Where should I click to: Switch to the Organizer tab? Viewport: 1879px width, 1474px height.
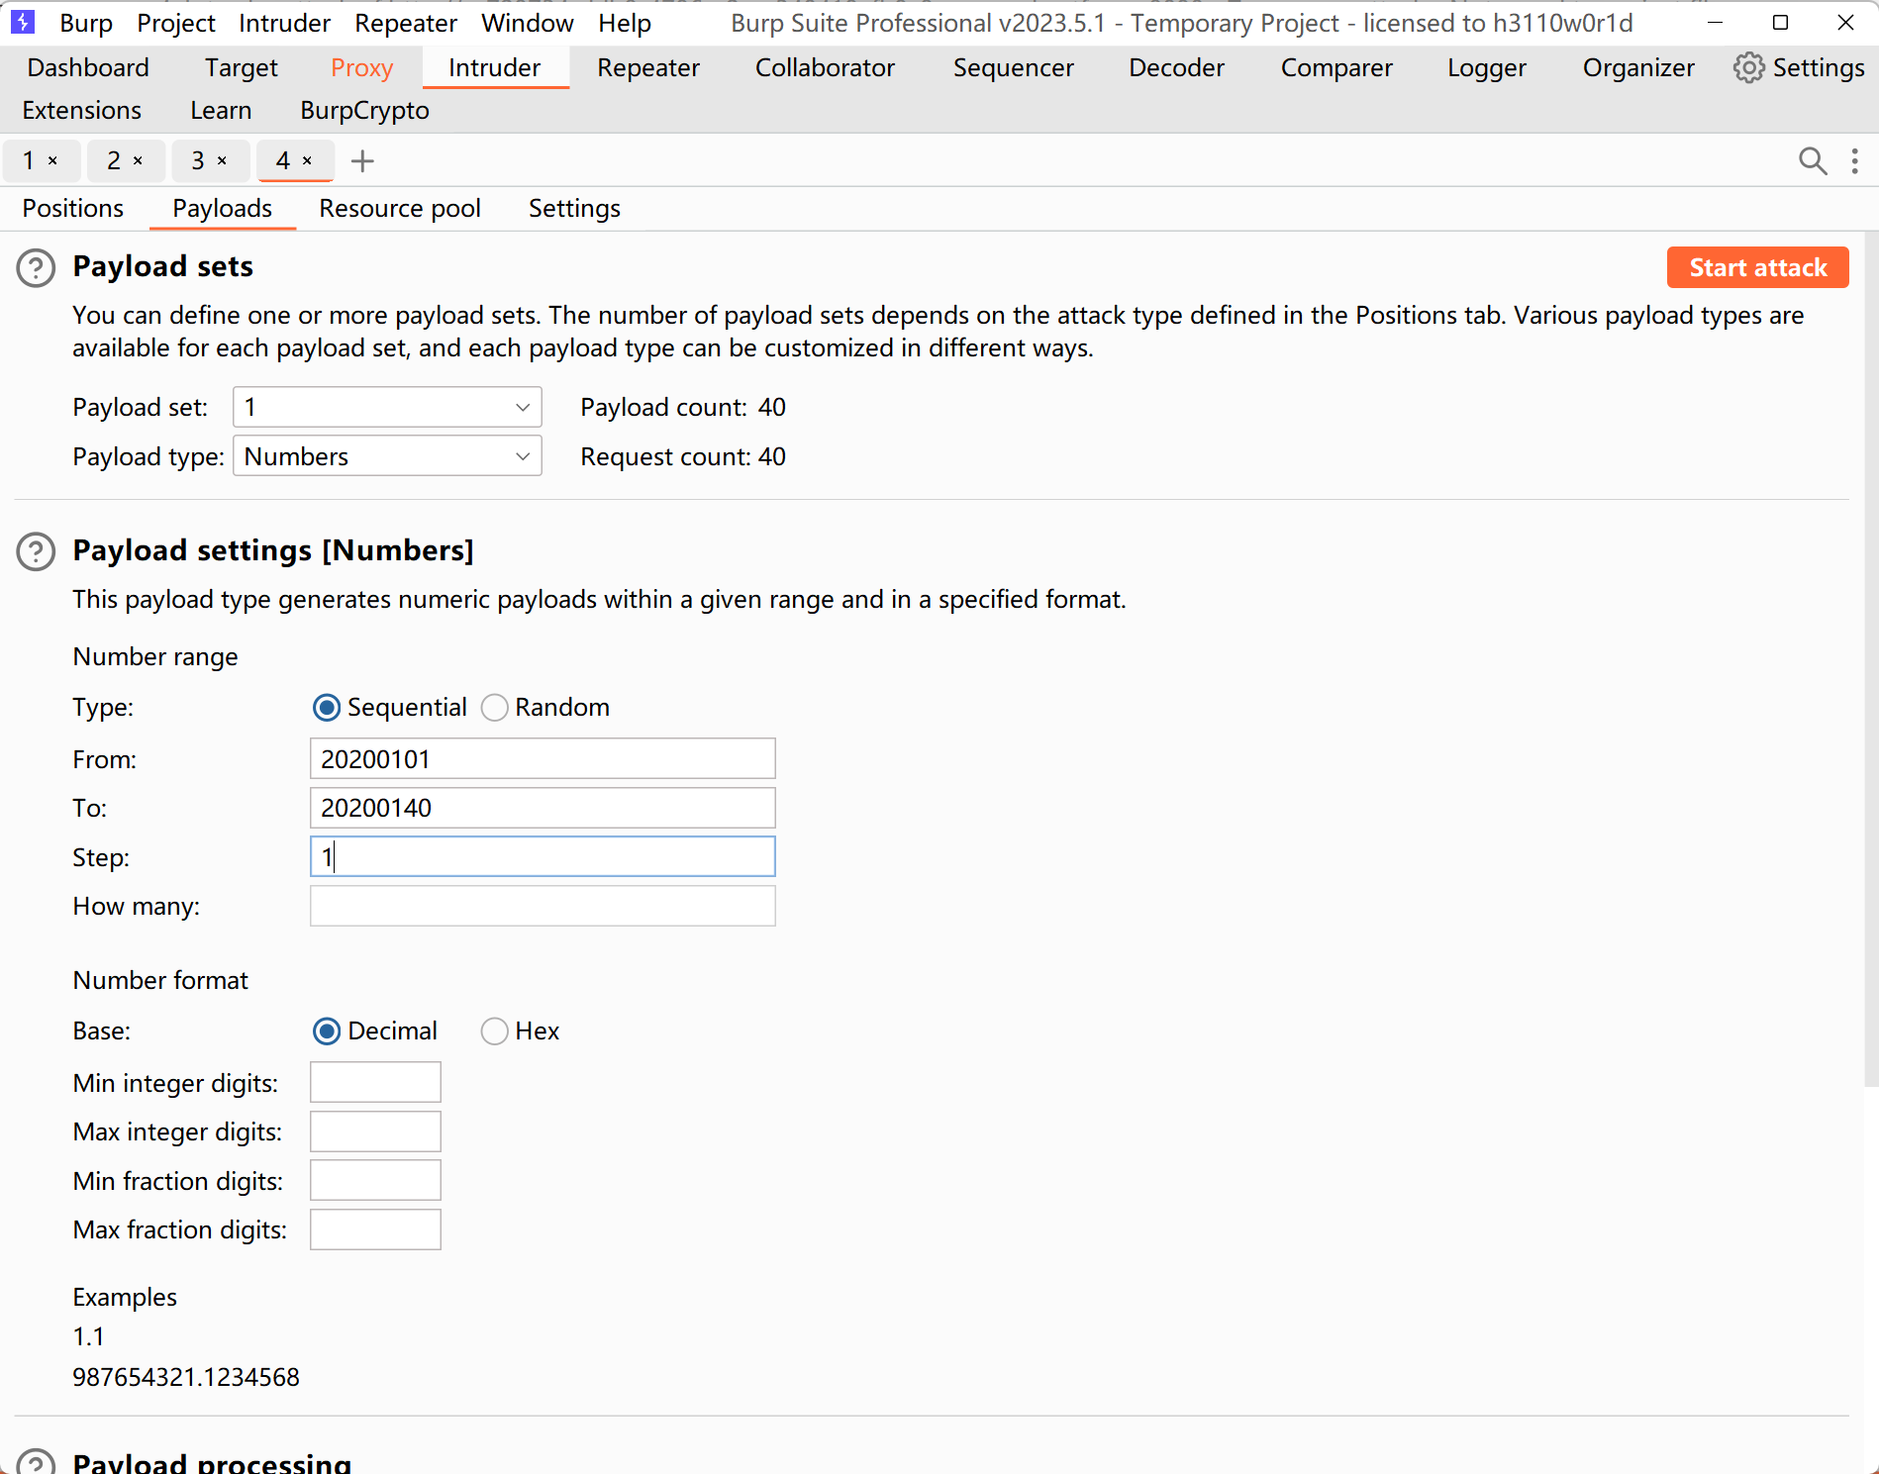[1638, 67]
